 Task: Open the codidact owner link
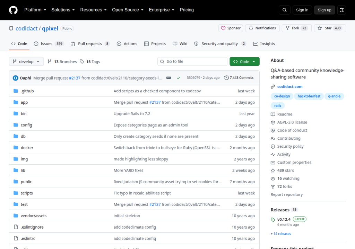pos(26,28)
